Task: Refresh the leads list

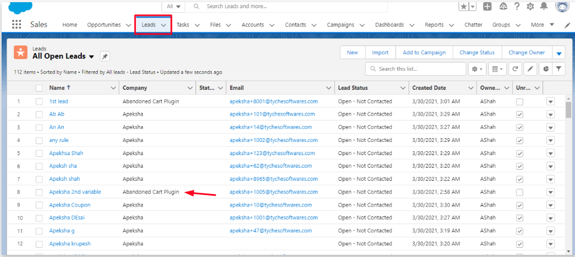Action: pyautogui.click(x=515, y=69)
